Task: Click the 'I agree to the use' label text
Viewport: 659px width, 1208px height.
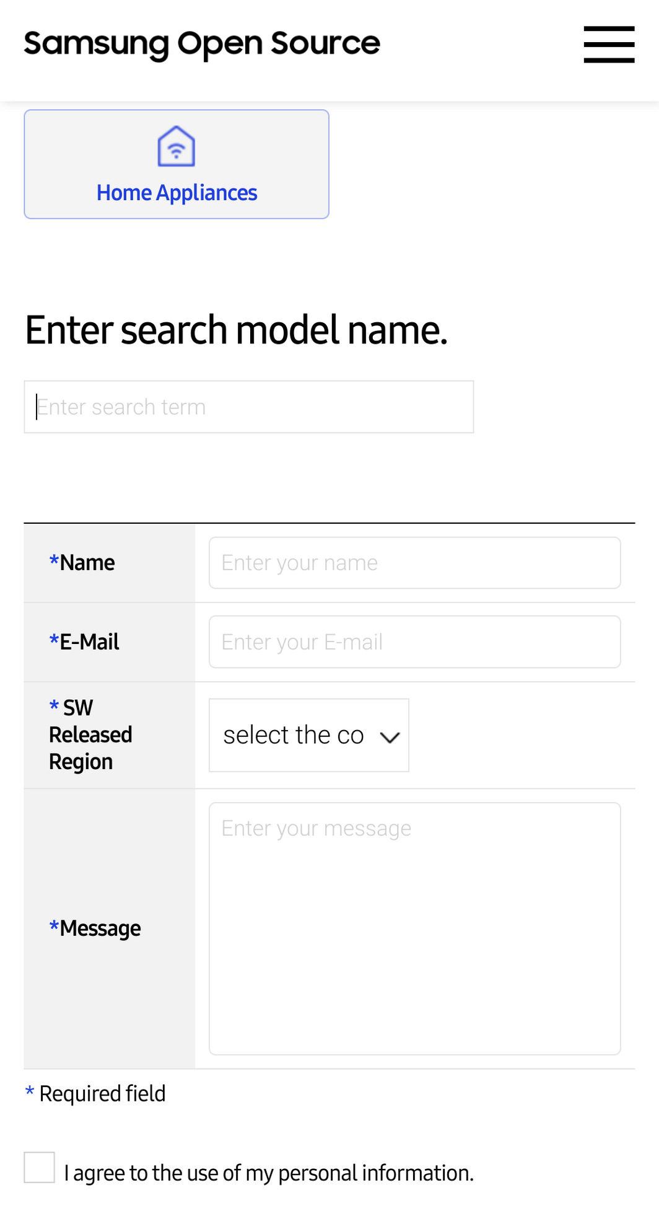Action: pyautogui.click(x=269, y=1173)
